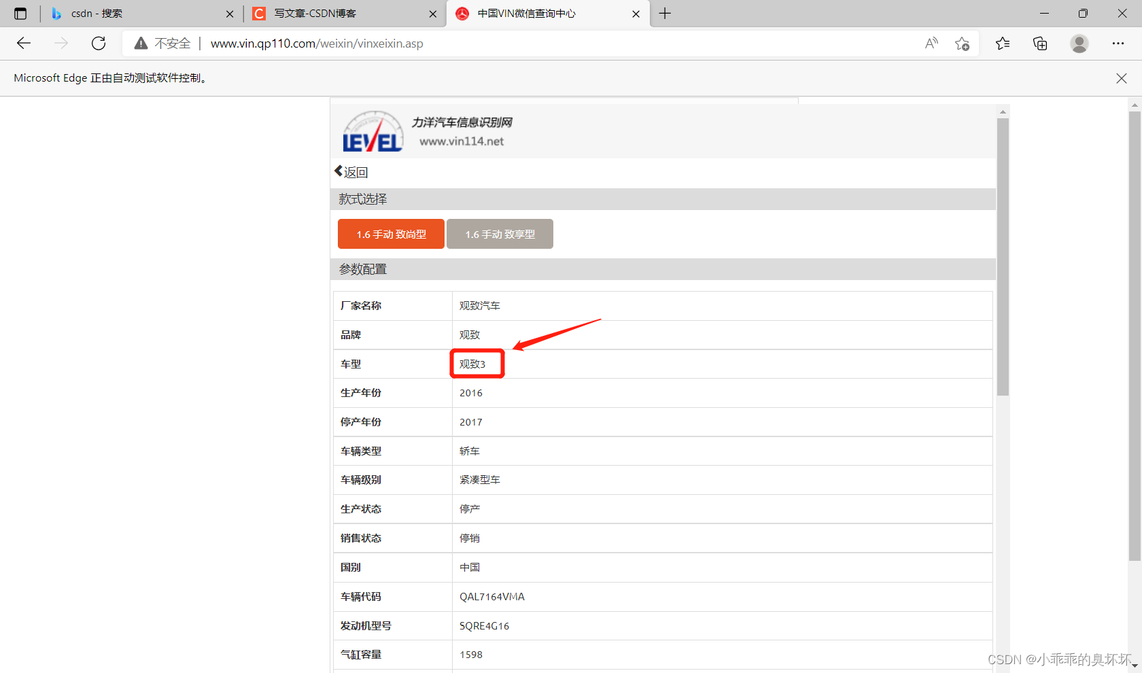Screen dimensions: 1142x673
Task: Click the www.vin114.net text
Action: 462,141
